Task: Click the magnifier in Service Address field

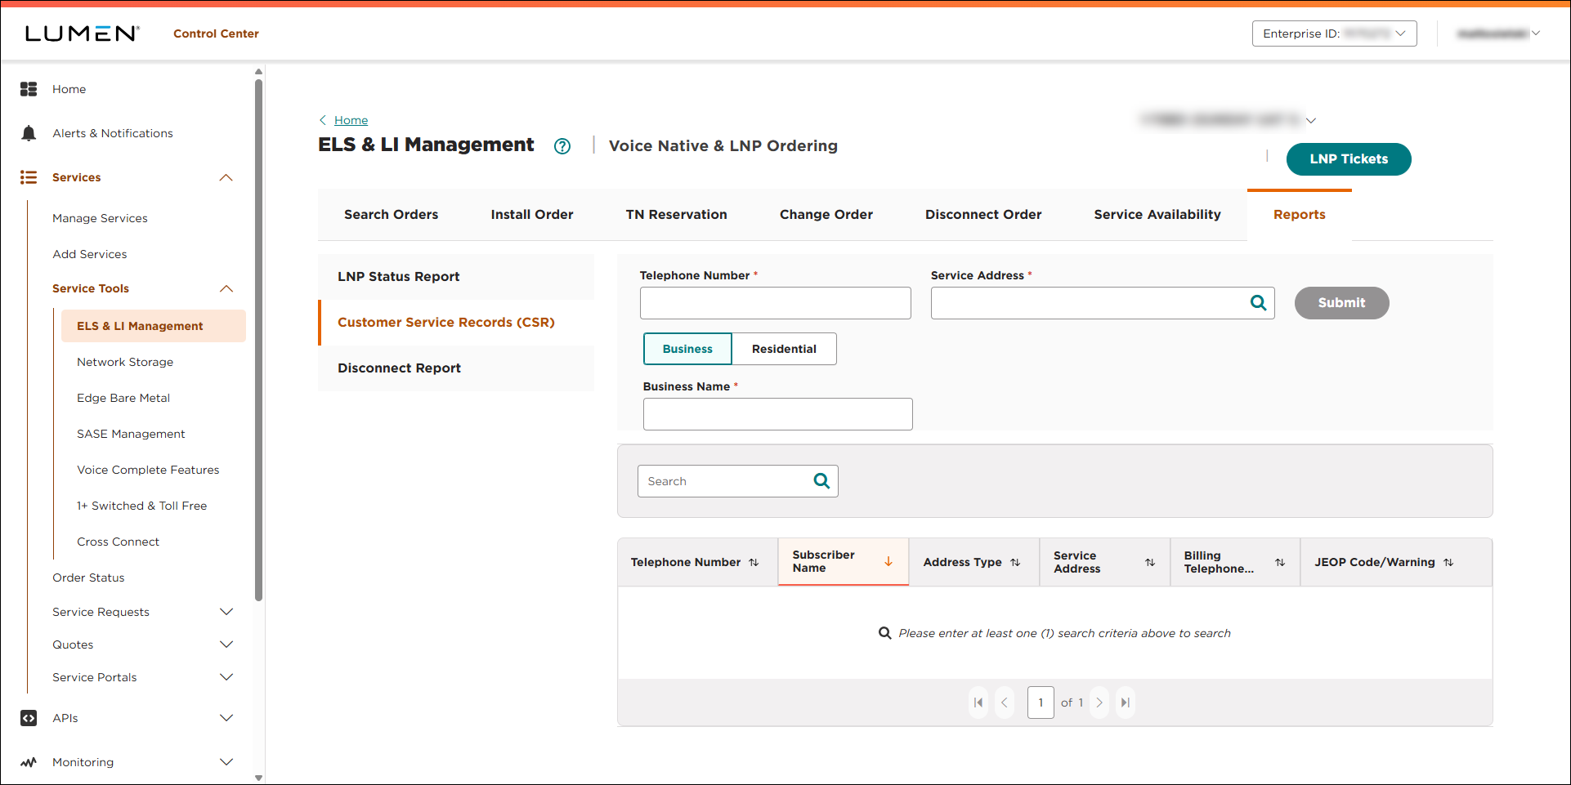Action: click(1258, 302)
